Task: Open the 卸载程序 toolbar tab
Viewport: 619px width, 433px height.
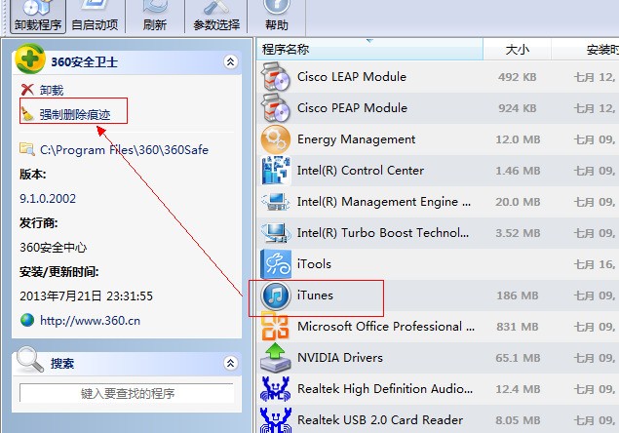Action: (x=37, y=17)
